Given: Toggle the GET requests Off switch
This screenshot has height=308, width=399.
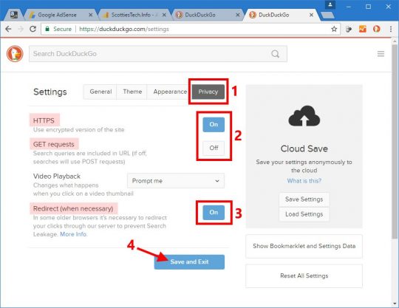Looking at the screenshot, I should coord(214,148).
